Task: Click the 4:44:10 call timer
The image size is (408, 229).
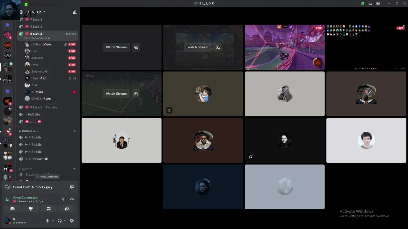Action: pyautogui.click(x=70, y=34)
